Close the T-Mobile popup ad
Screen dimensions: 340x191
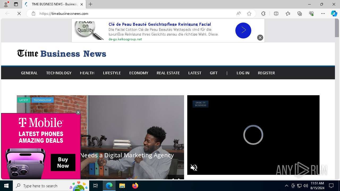point(78,112)
